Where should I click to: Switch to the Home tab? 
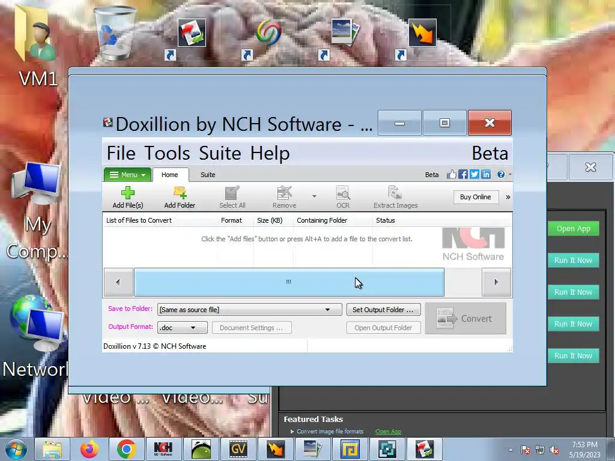coord(170,175)
